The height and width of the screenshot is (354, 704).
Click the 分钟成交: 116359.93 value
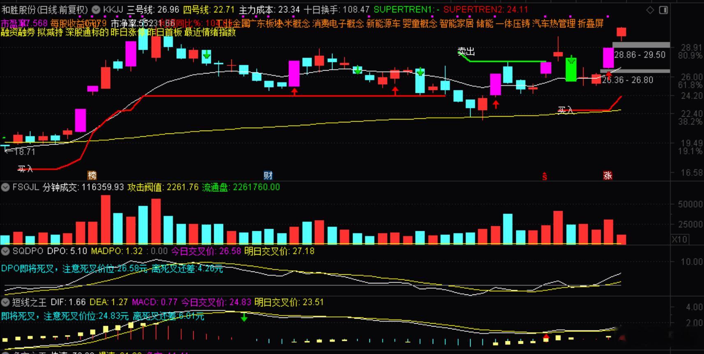tap(83, 187)
